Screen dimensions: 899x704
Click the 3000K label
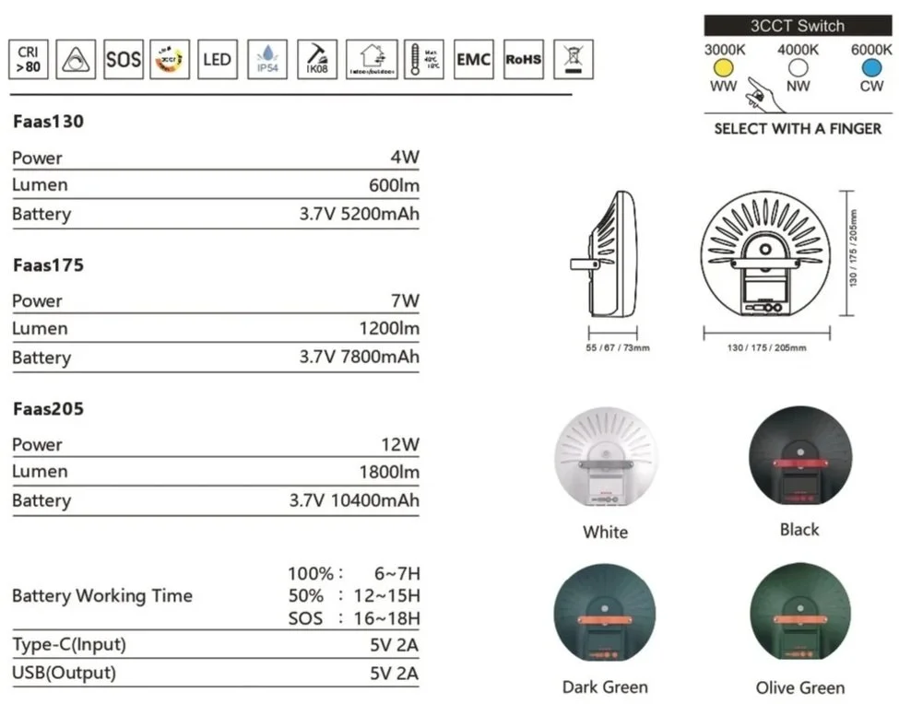725,50
